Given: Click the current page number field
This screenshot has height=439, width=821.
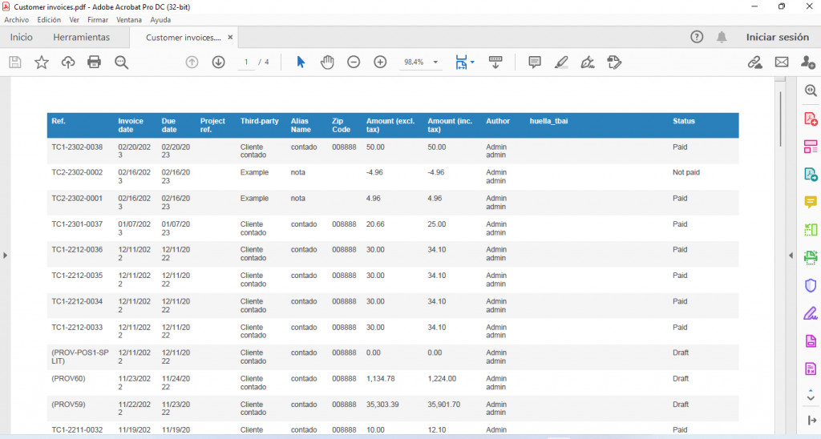Looking at the screenshot, I should (x=247, y=62).
